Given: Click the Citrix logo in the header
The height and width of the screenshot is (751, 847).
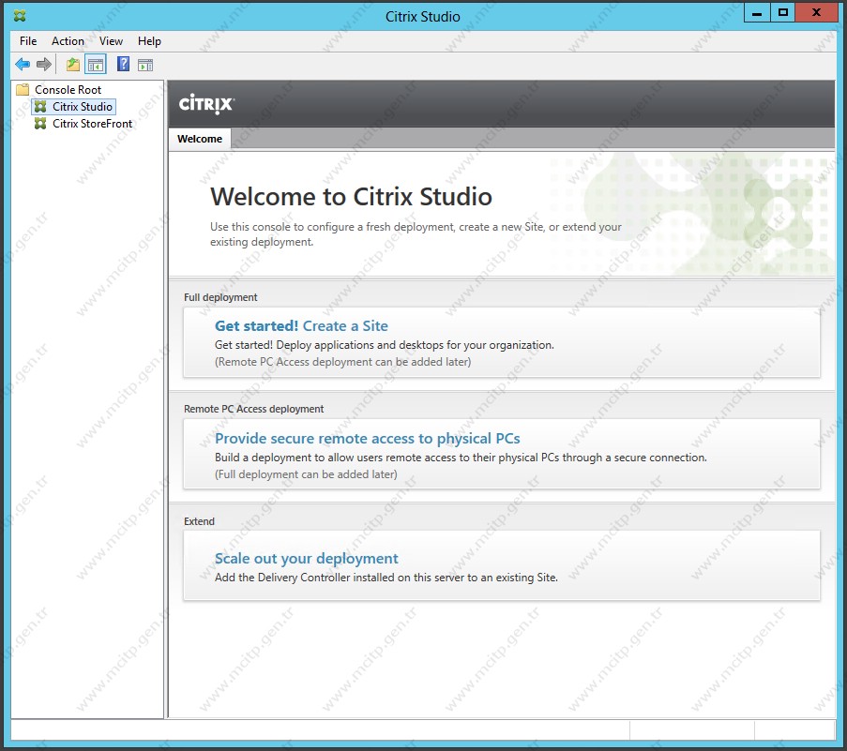Looking at the screenshot, I should [x=205, y=104].
